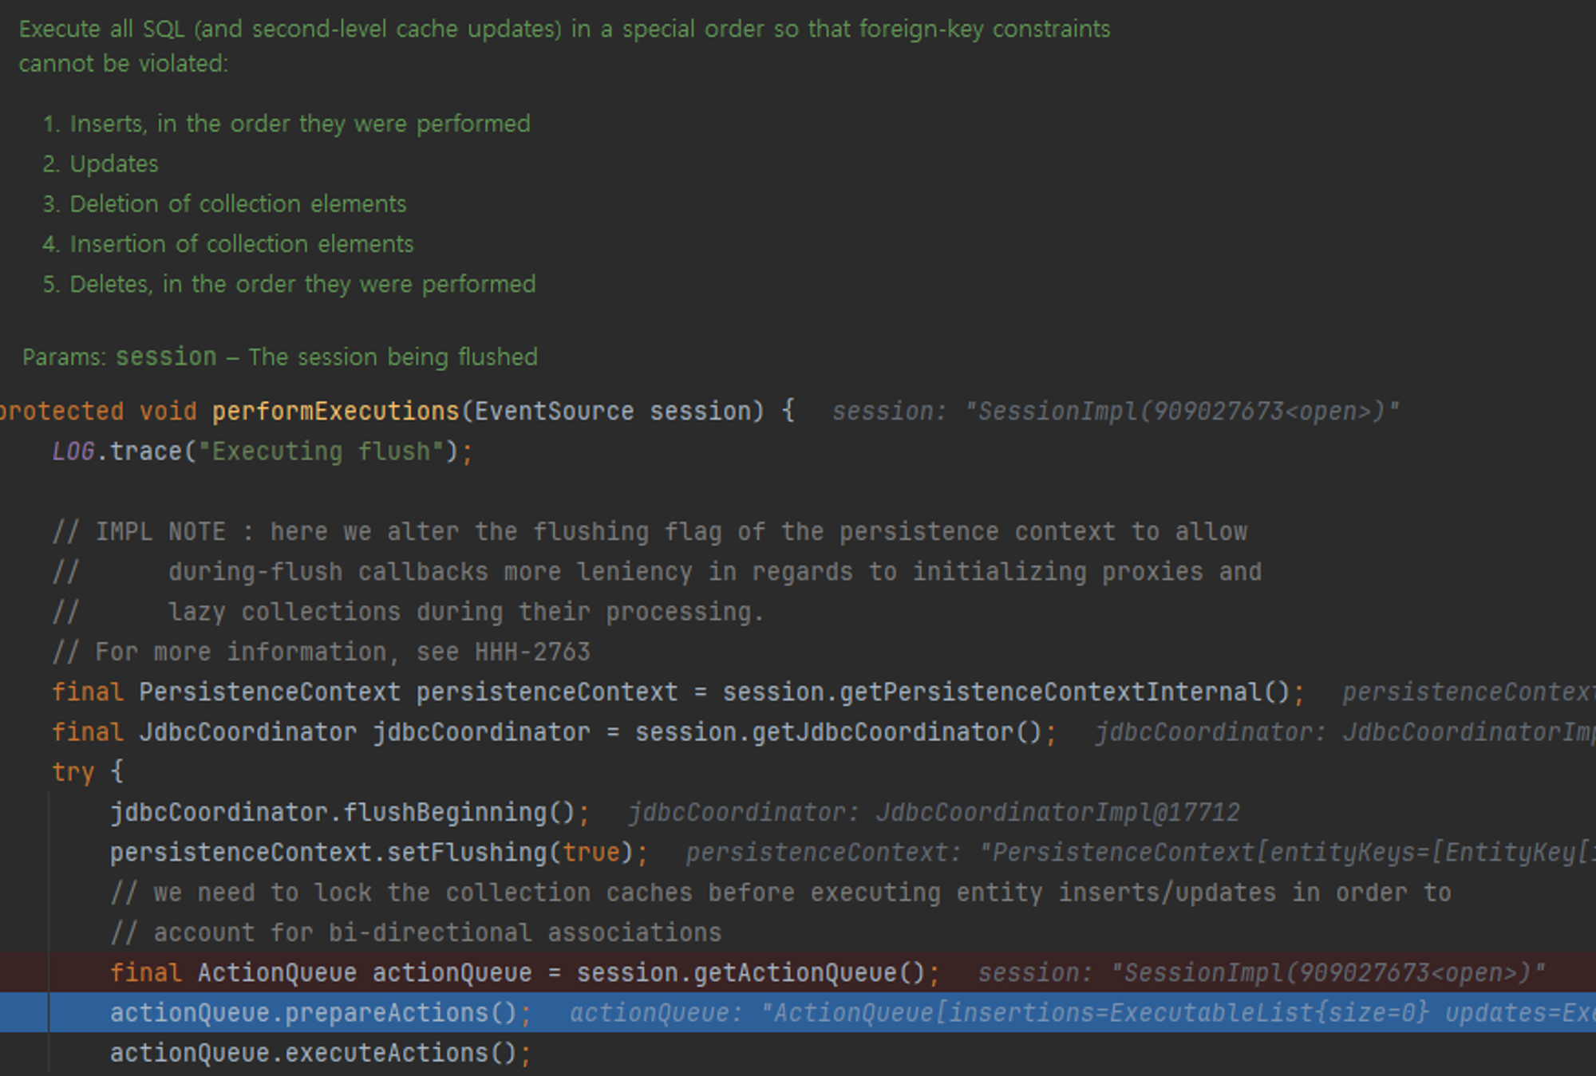This screenshot has width=1596, height=1076.
Task: Click the ActionQueue type name
Action: point(276,973)
